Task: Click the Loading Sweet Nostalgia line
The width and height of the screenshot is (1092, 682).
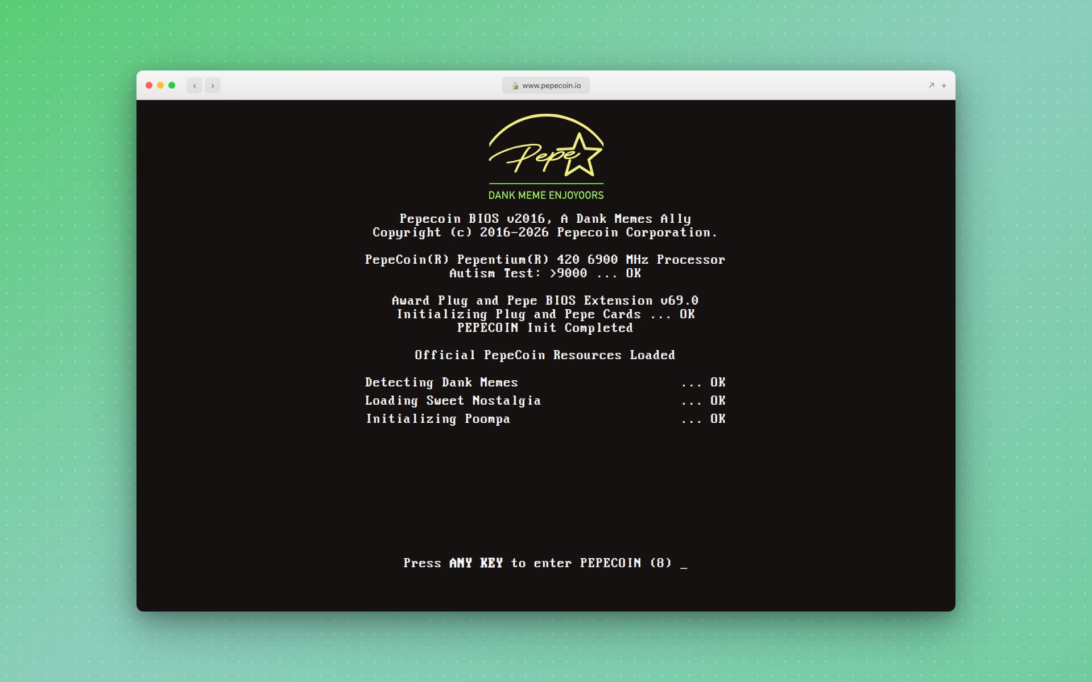Action: click(453, 401)
